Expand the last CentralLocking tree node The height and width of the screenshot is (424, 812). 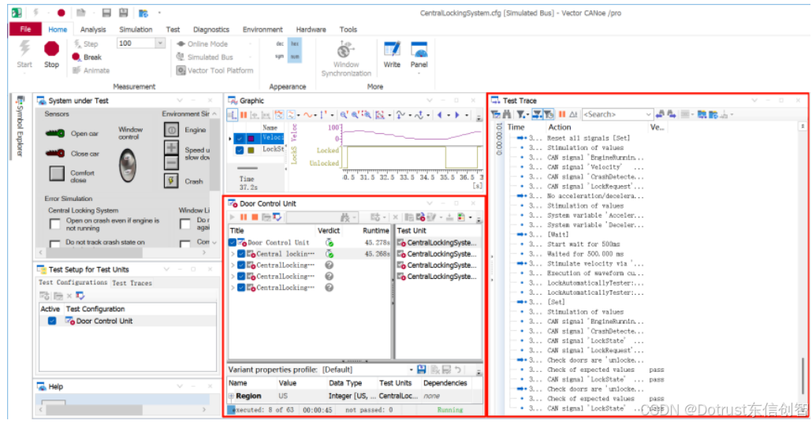tap(233, 288)
